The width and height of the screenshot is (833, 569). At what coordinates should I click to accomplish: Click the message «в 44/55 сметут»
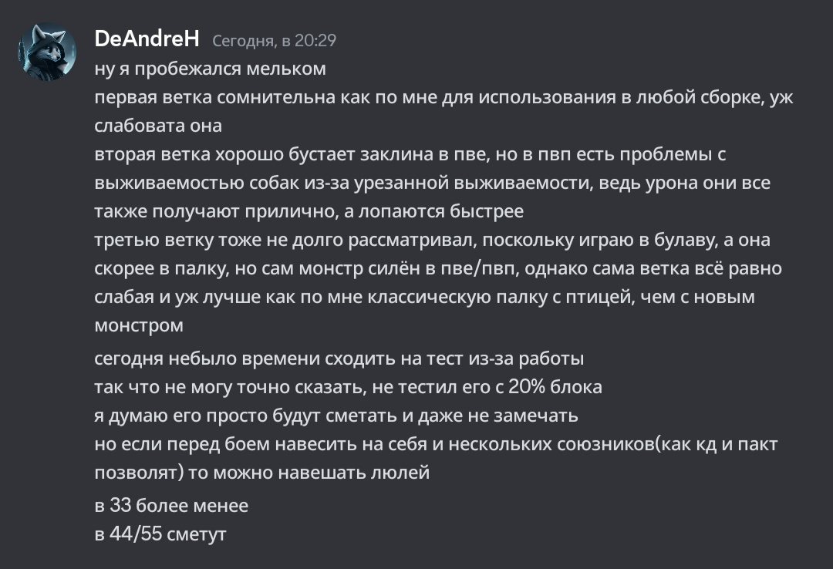click(x=160, y=534)
